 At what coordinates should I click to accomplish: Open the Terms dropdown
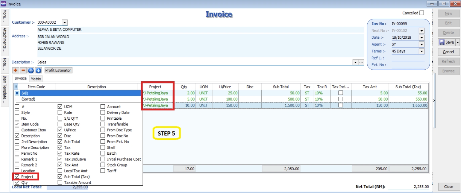[x=421, y=51]
